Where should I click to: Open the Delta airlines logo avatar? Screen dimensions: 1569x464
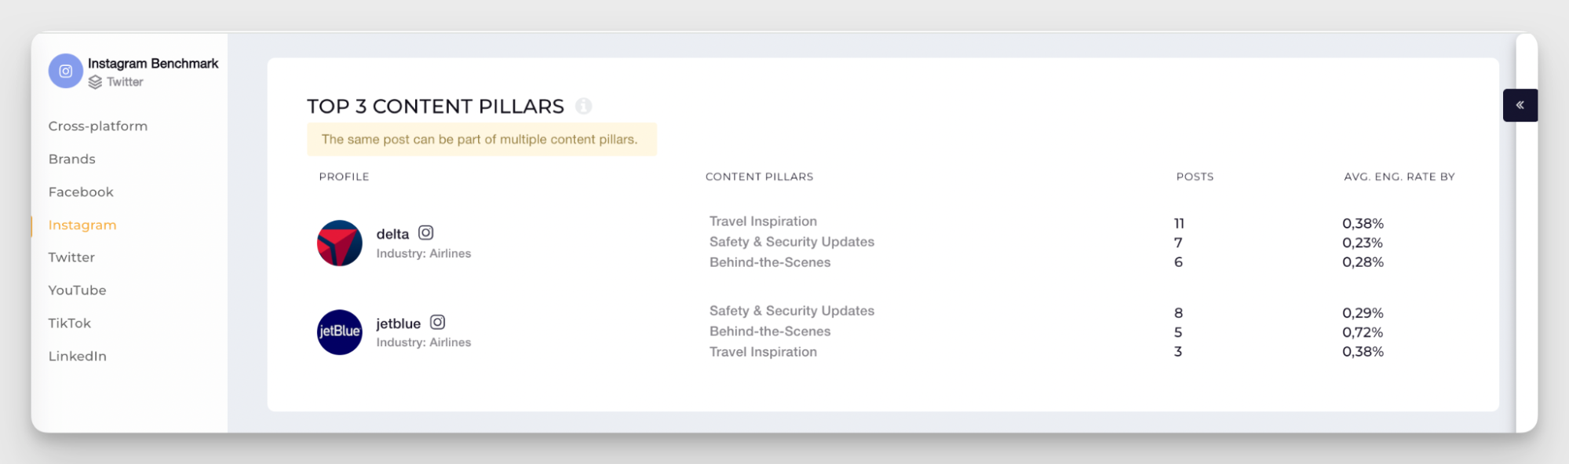click(x=338, y=243)
